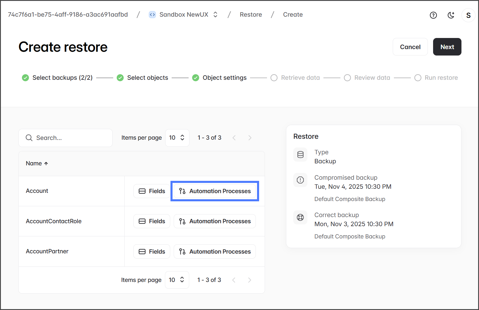Expand the Sandbox NewUX environment switcher
479x310 pixels.
216,15
